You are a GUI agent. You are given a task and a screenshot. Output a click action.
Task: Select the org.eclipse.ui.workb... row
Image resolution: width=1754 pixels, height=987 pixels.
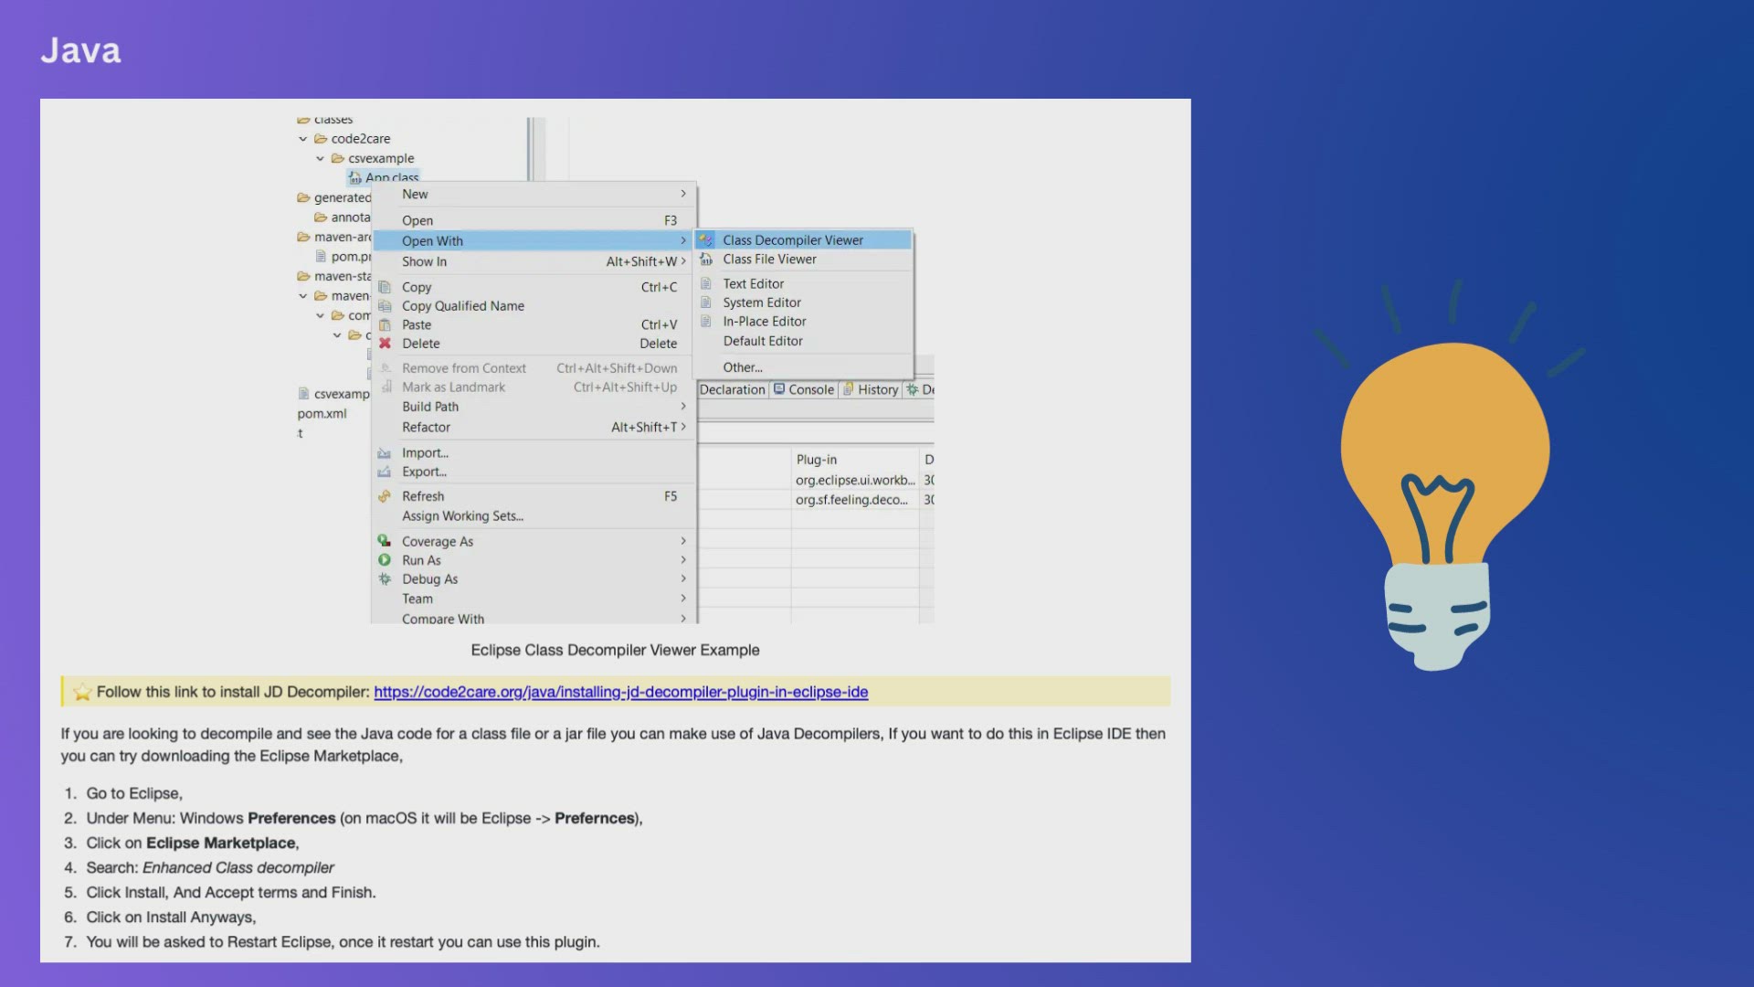tap(855, 480)
